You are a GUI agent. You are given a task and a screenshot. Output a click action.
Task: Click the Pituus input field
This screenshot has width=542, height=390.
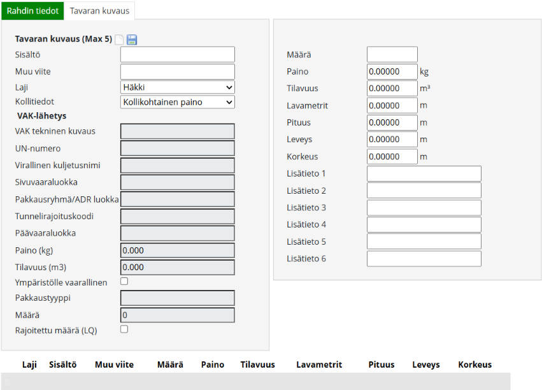click(392, 122)
